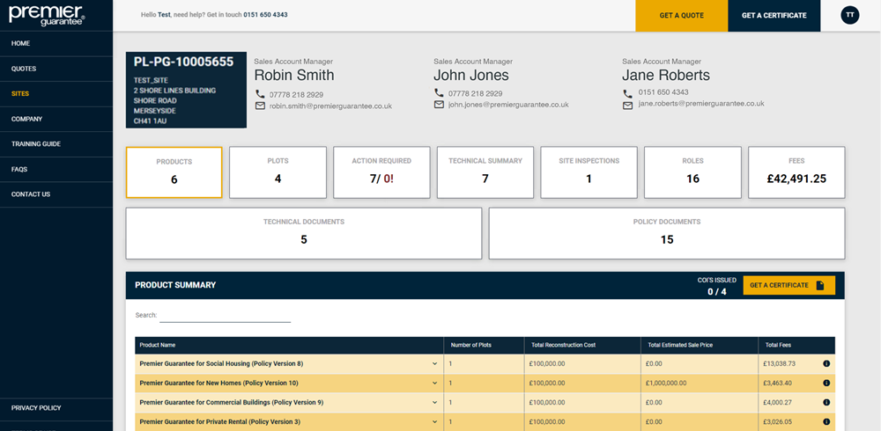Click phone icon beside John Jones's number

point(440,93)
